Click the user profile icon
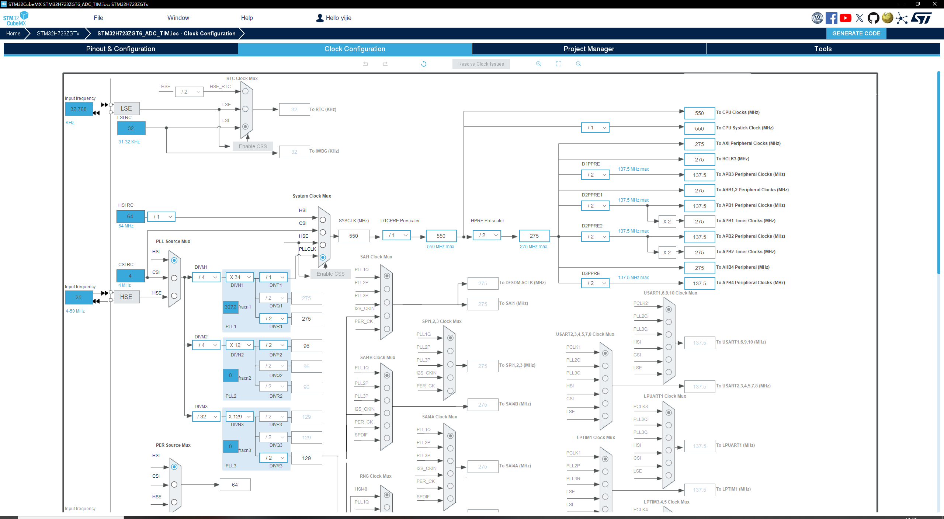944x519 pixels. click(320, 18)
